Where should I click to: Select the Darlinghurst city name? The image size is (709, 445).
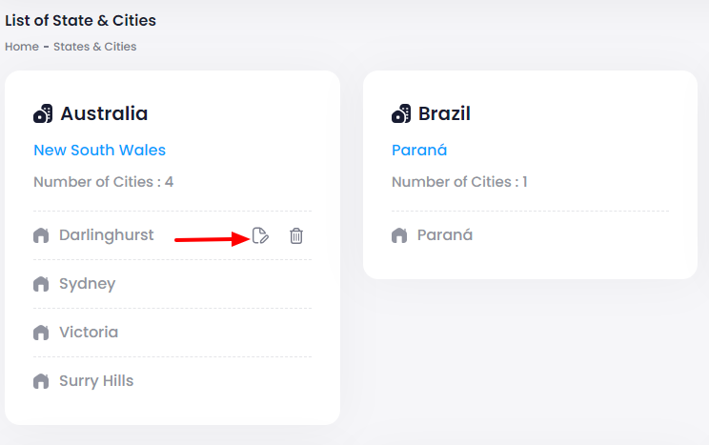(x=106, y=235)
